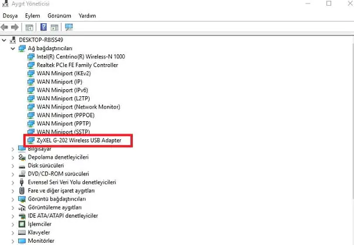Expand the Depolama denetleyicileri node
The height and width of the screenshot is (245, 354).
pos(13,157)
